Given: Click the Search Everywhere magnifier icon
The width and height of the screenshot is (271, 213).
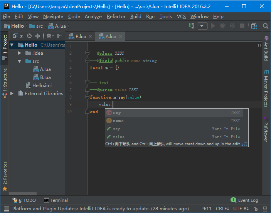Looking at the screenshot, I should tap(266, 26).
